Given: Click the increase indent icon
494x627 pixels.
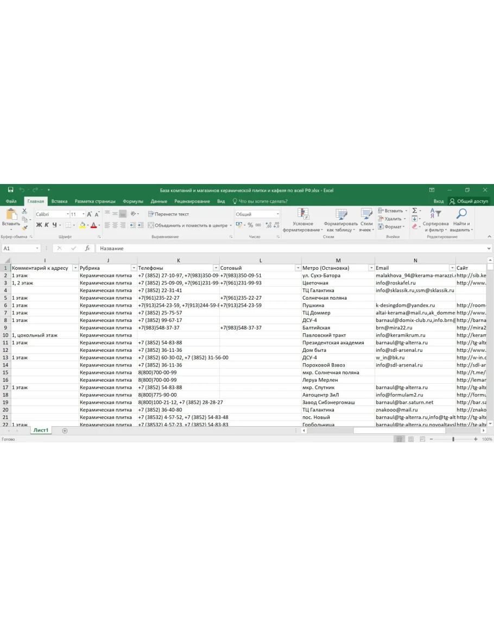Looking at the screenshot, I should (141, 225).
